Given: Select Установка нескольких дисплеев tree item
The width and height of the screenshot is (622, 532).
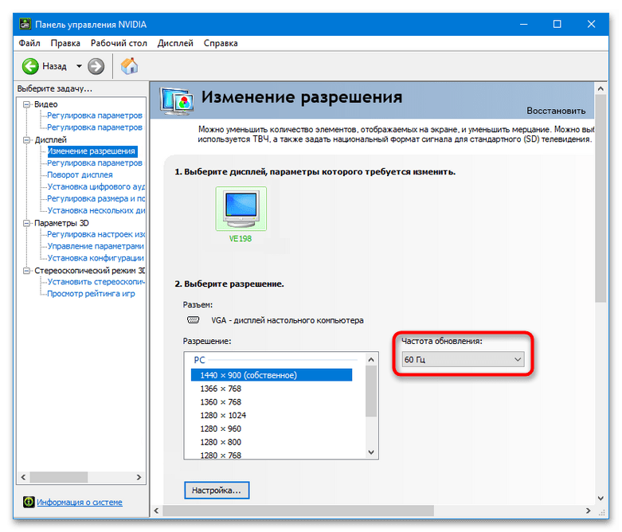Looking at the screenshot, I should [96, 211].
